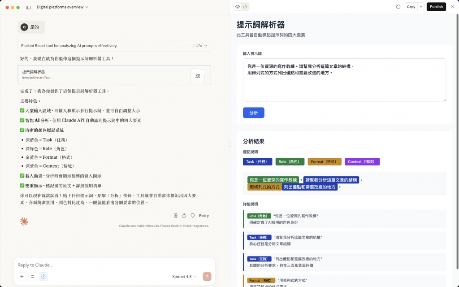
Task: Select the Format（格式）legend tag
Action: [325, 161]
